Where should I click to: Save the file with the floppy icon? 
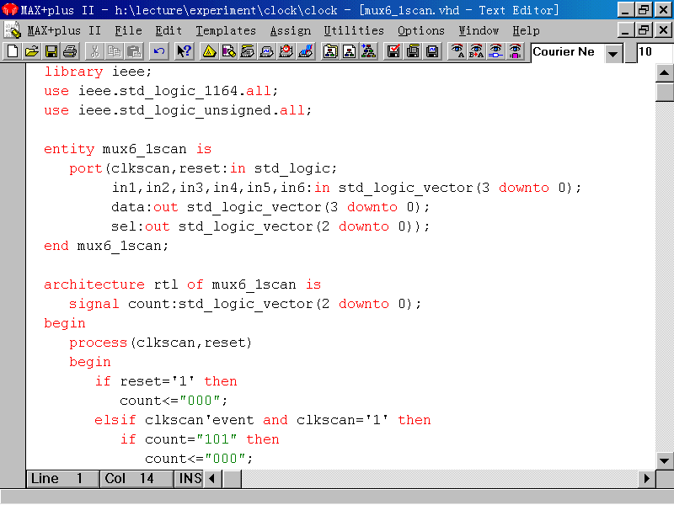51,51
